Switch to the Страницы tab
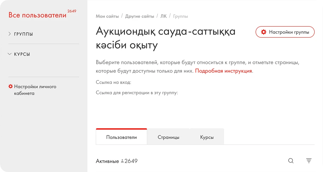Image resolution: width=323 pixels, height=172 pixels. coord(168,137)
